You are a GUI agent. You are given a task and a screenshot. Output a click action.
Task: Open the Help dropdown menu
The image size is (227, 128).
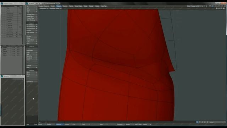[x=32, y=12]
